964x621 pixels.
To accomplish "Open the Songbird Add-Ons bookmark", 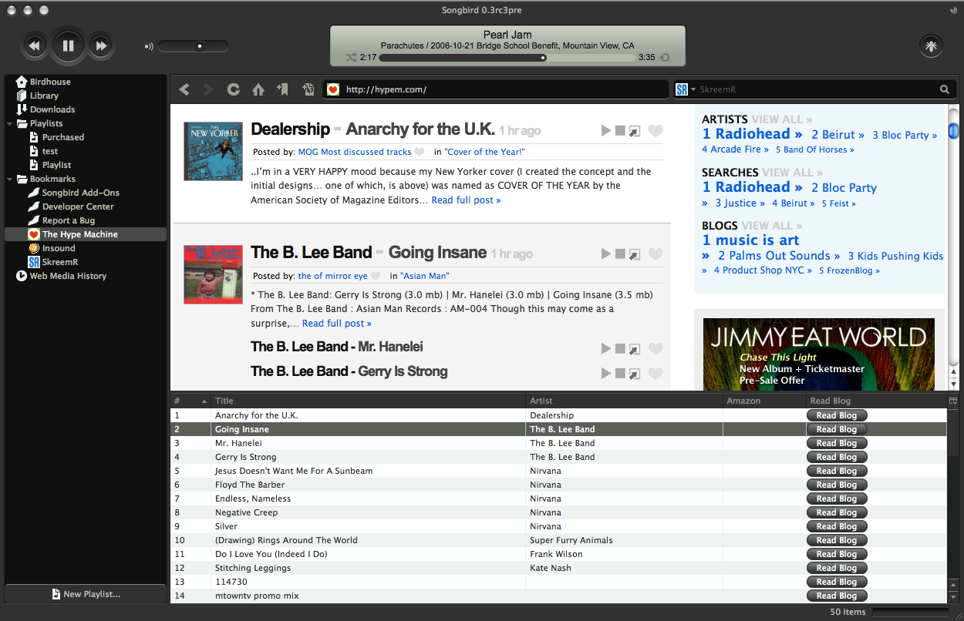I will (81, 193).
